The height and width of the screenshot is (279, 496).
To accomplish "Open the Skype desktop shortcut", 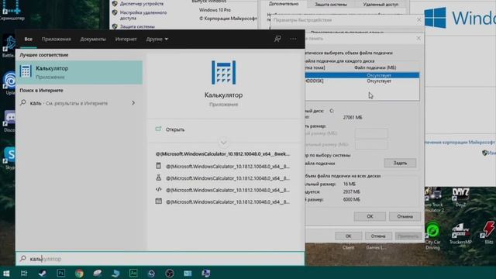I will pyautogui.click(x=9, y=158).
